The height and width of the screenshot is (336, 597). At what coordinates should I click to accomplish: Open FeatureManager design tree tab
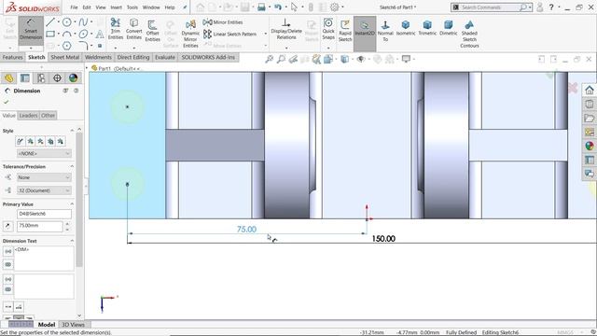8,78
